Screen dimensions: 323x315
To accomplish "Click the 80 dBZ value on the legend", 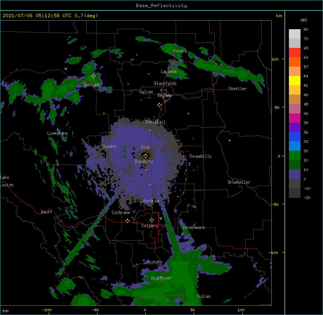I will (x=306, y=30).
